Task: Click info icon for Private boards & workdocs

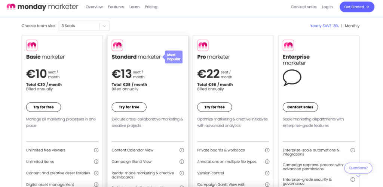Action: coord(267,150)
